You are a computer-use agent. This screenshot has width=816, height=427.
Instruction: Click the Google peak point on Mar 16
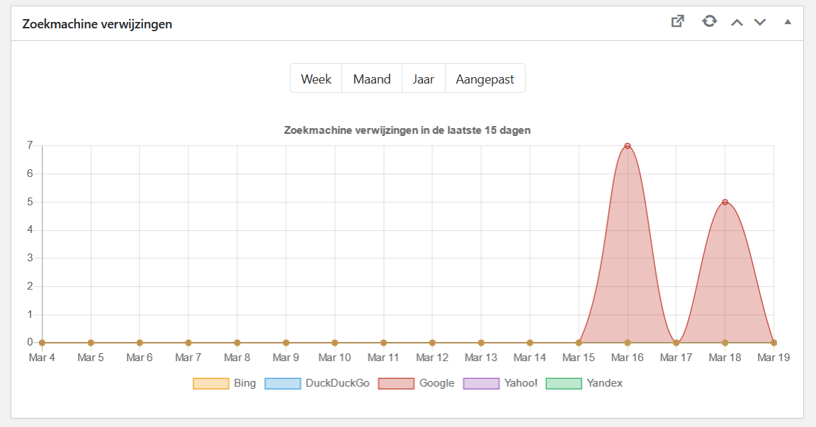coord(628,146)
